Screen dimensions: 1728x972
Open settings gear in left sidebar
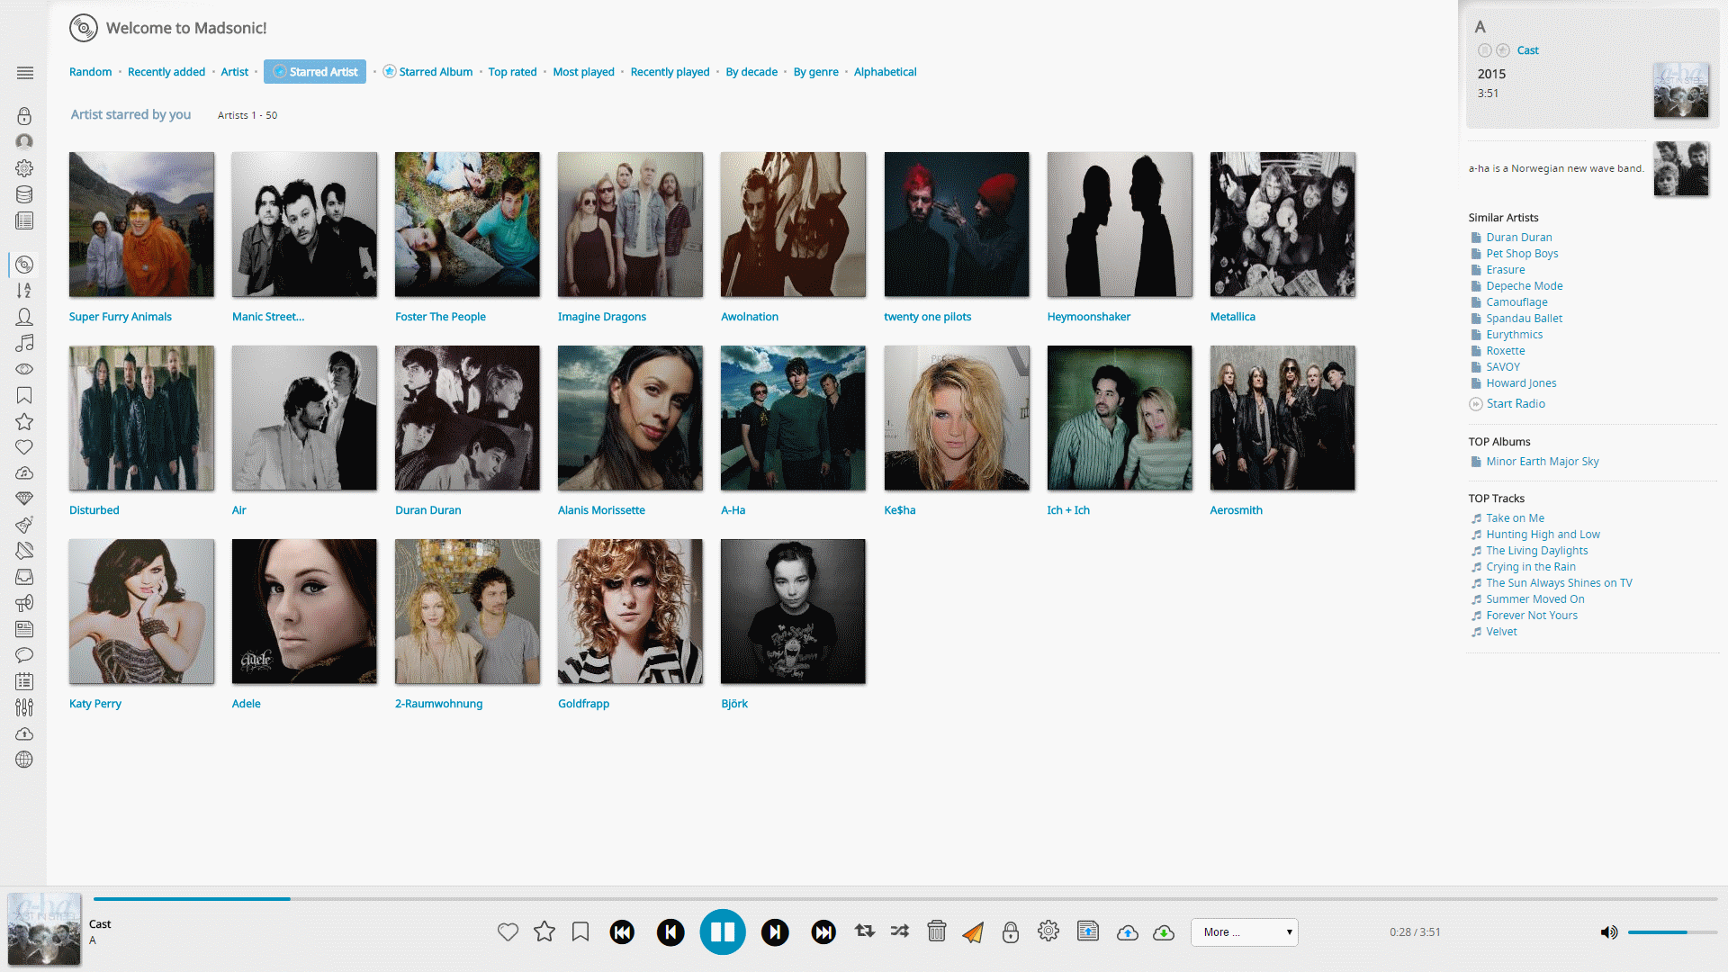24,168
